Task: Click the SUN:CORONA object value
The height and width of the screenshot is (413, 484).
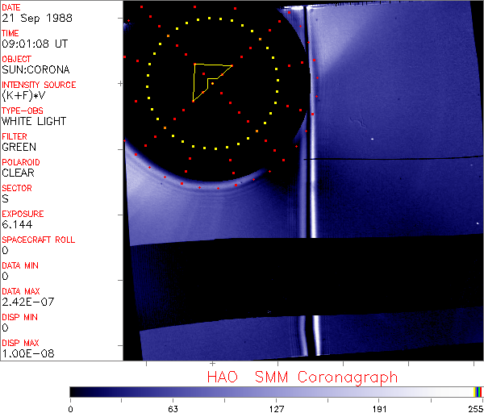Action: (35, 70)
